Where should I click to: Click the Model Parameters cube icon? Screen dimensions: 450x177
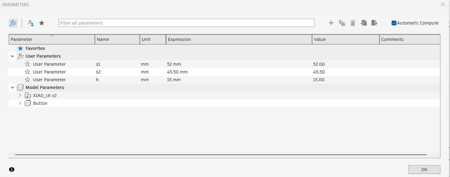click(20, 87)
